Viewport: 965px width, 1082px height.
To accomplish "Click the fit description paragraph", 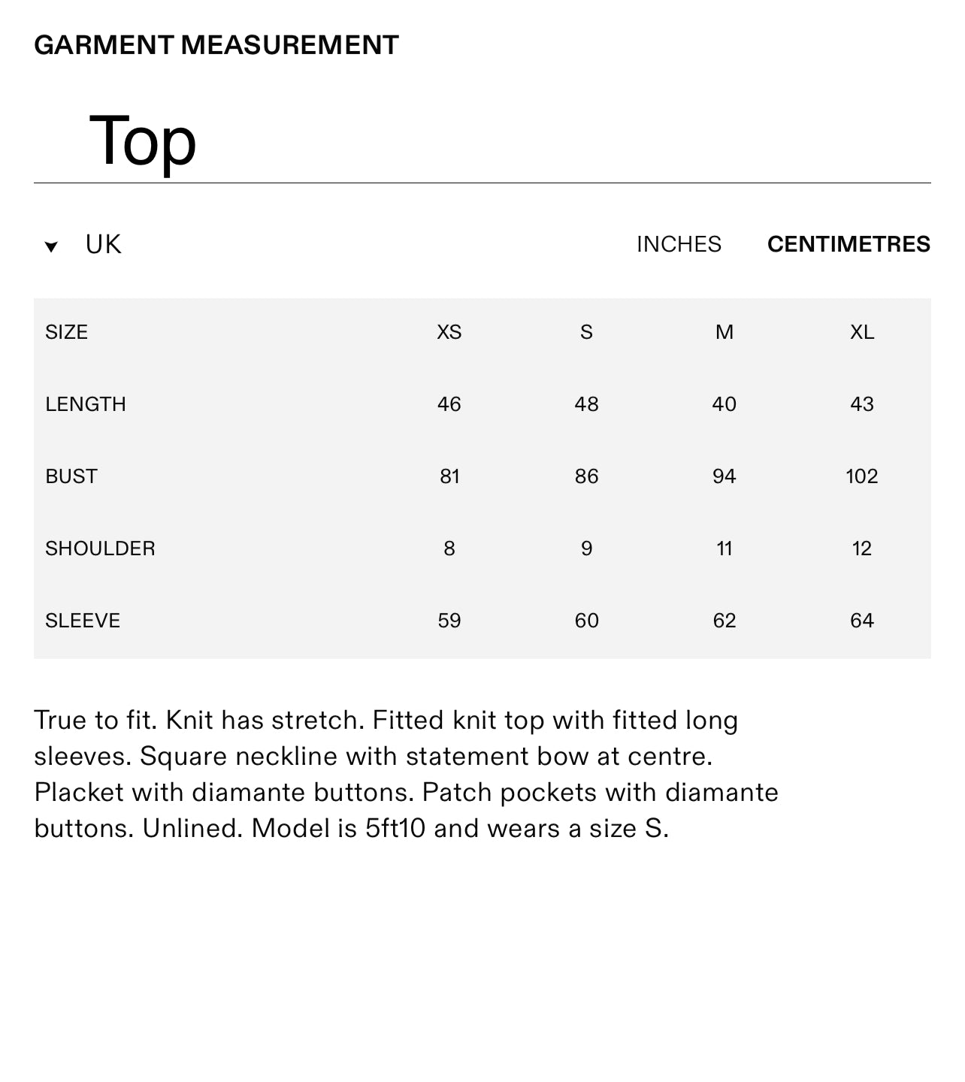I will pos(406,774).
